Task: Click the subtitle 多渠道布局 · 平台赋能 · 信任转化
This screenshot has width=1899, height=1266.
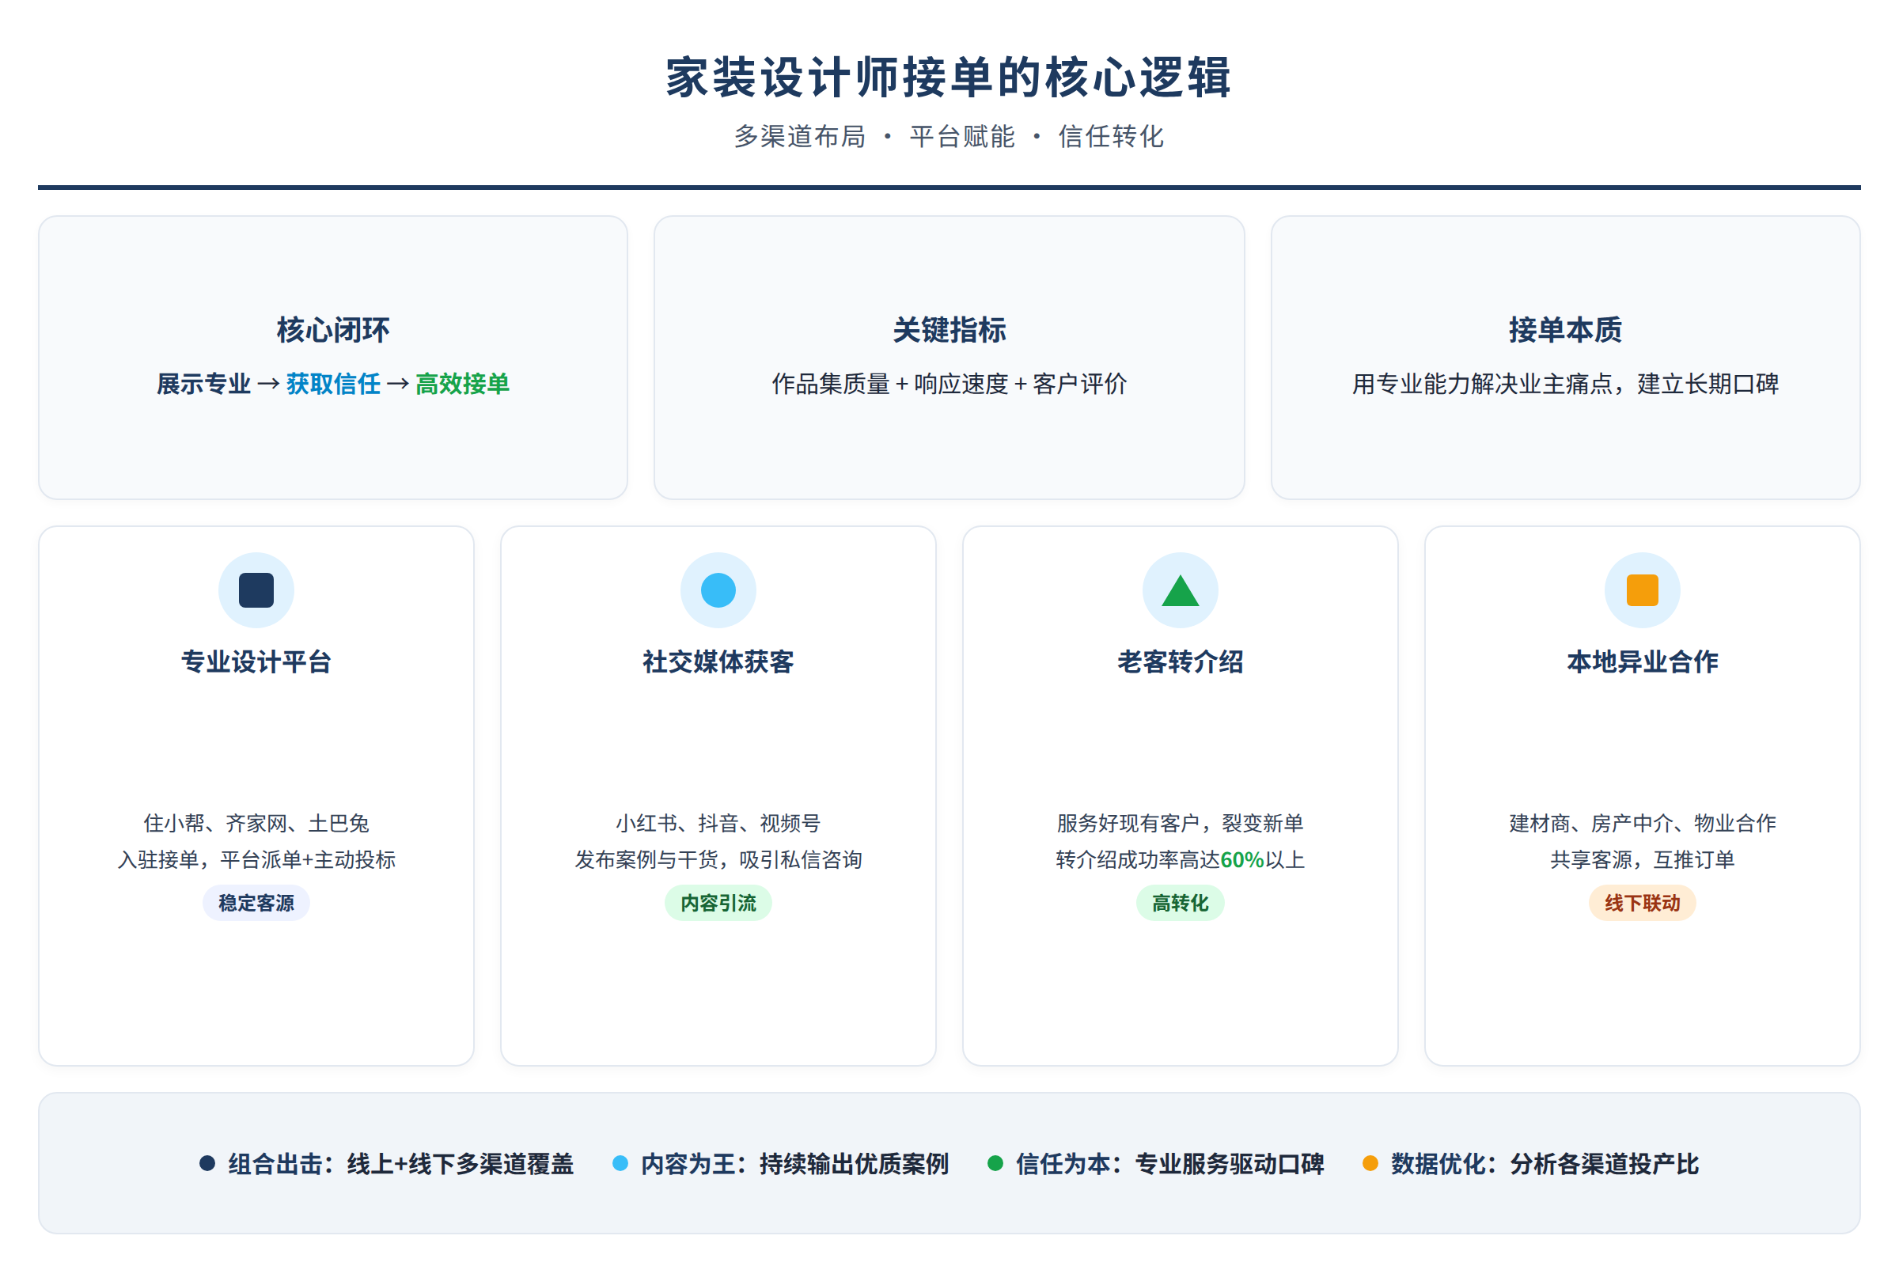Action: tap(949, 136)
